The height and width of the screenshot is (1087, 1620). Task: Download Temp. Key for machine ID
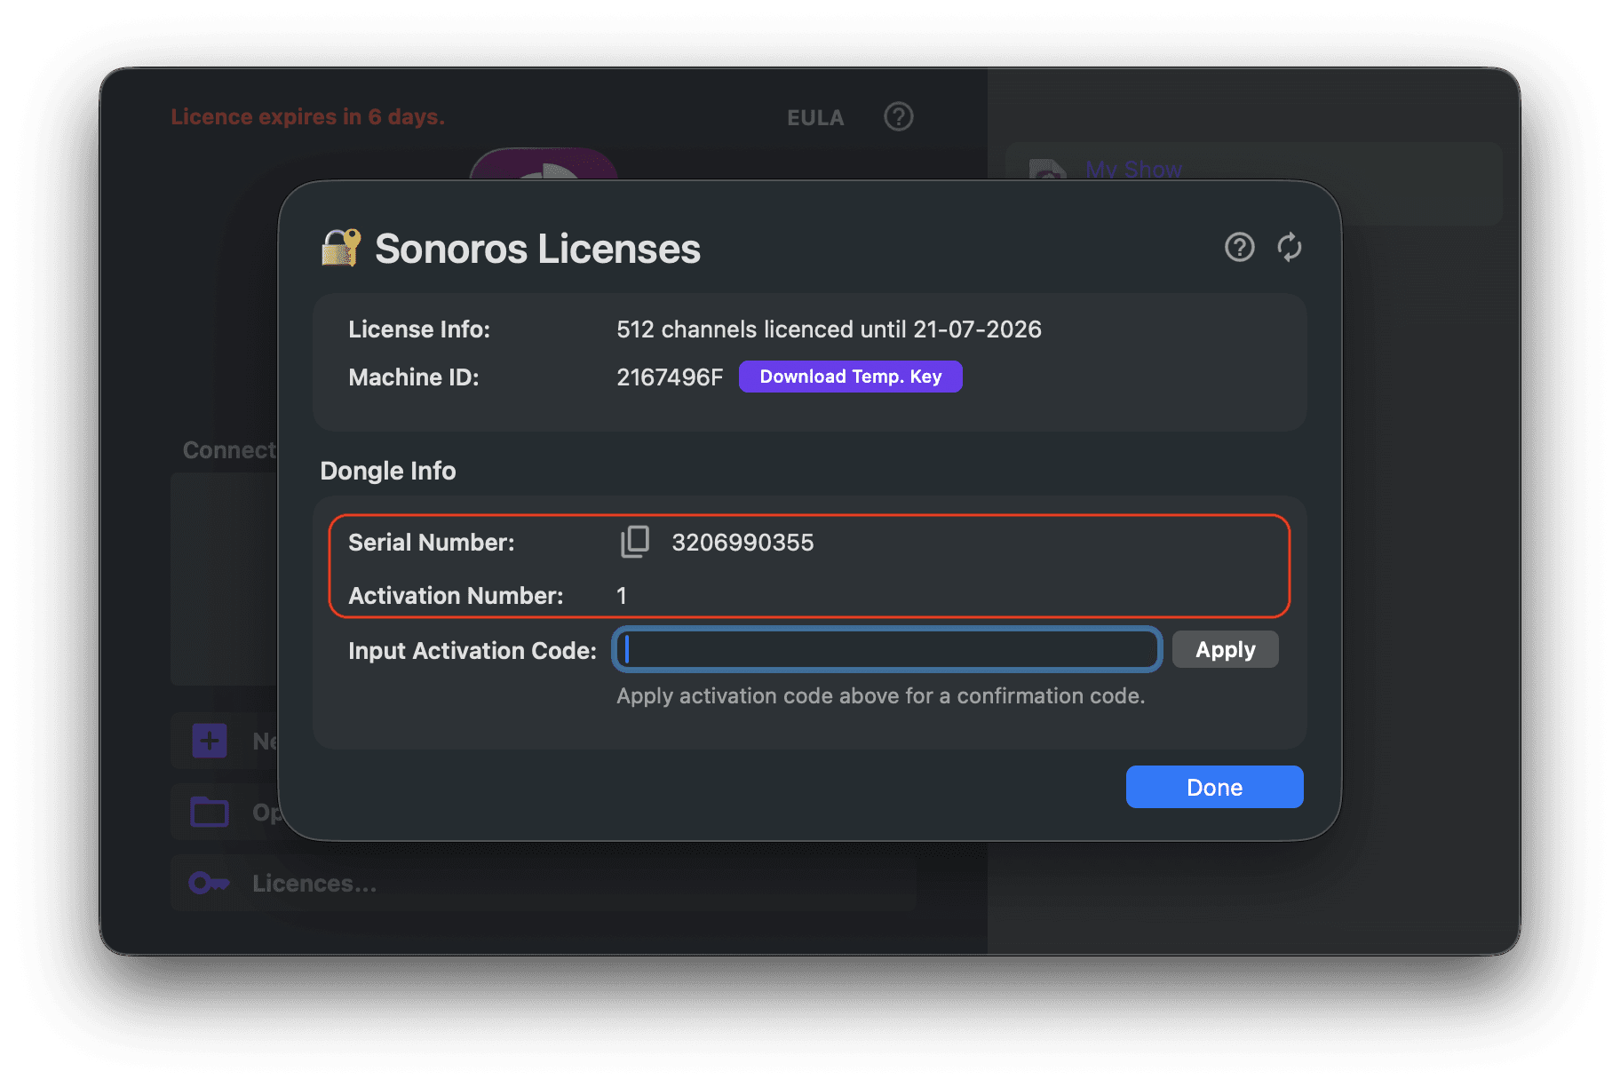click(850, 377)
